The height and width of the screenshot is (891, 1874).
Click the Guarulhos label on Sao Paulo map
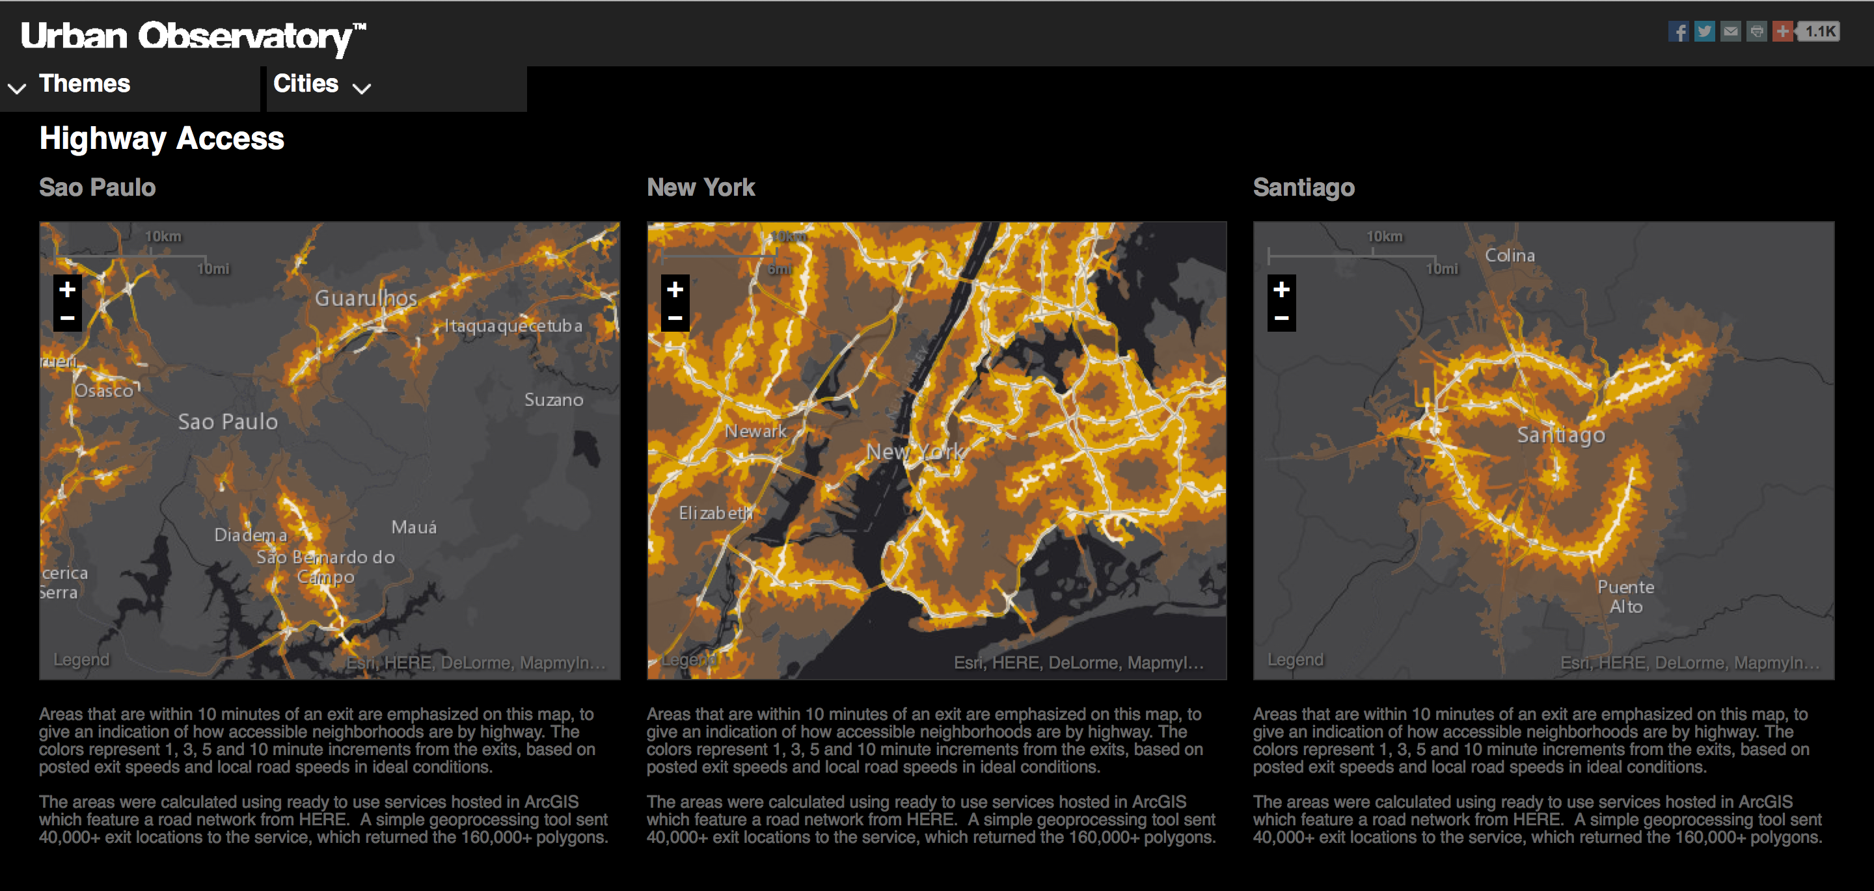click(x=366, y=297)
